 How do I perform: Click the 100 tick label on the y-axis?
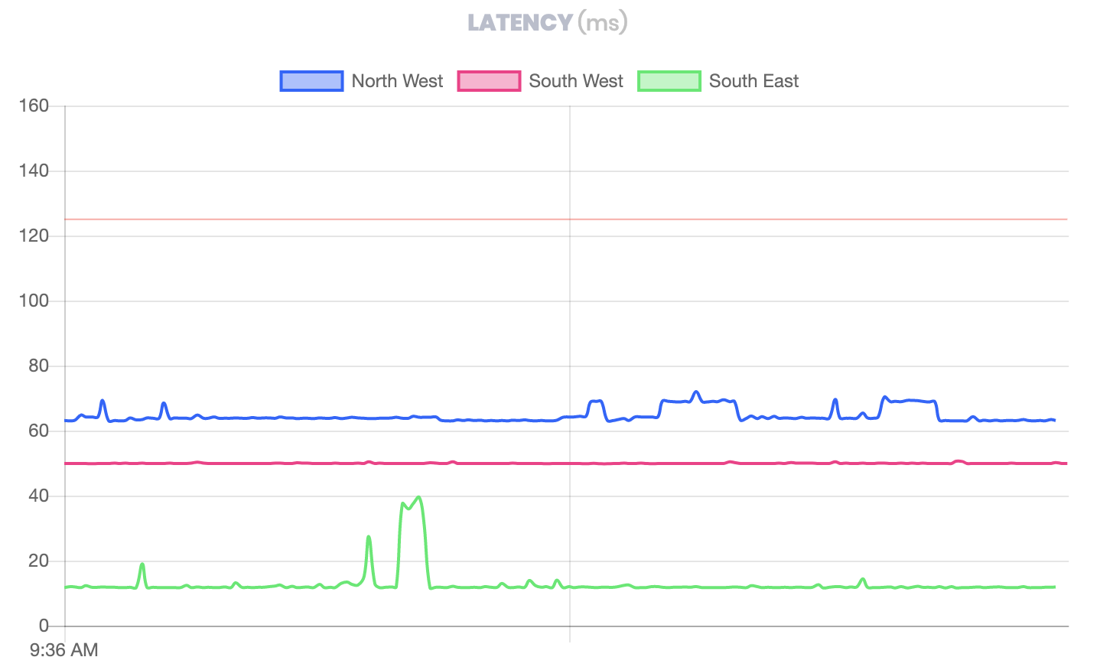[x=34, y=301]
